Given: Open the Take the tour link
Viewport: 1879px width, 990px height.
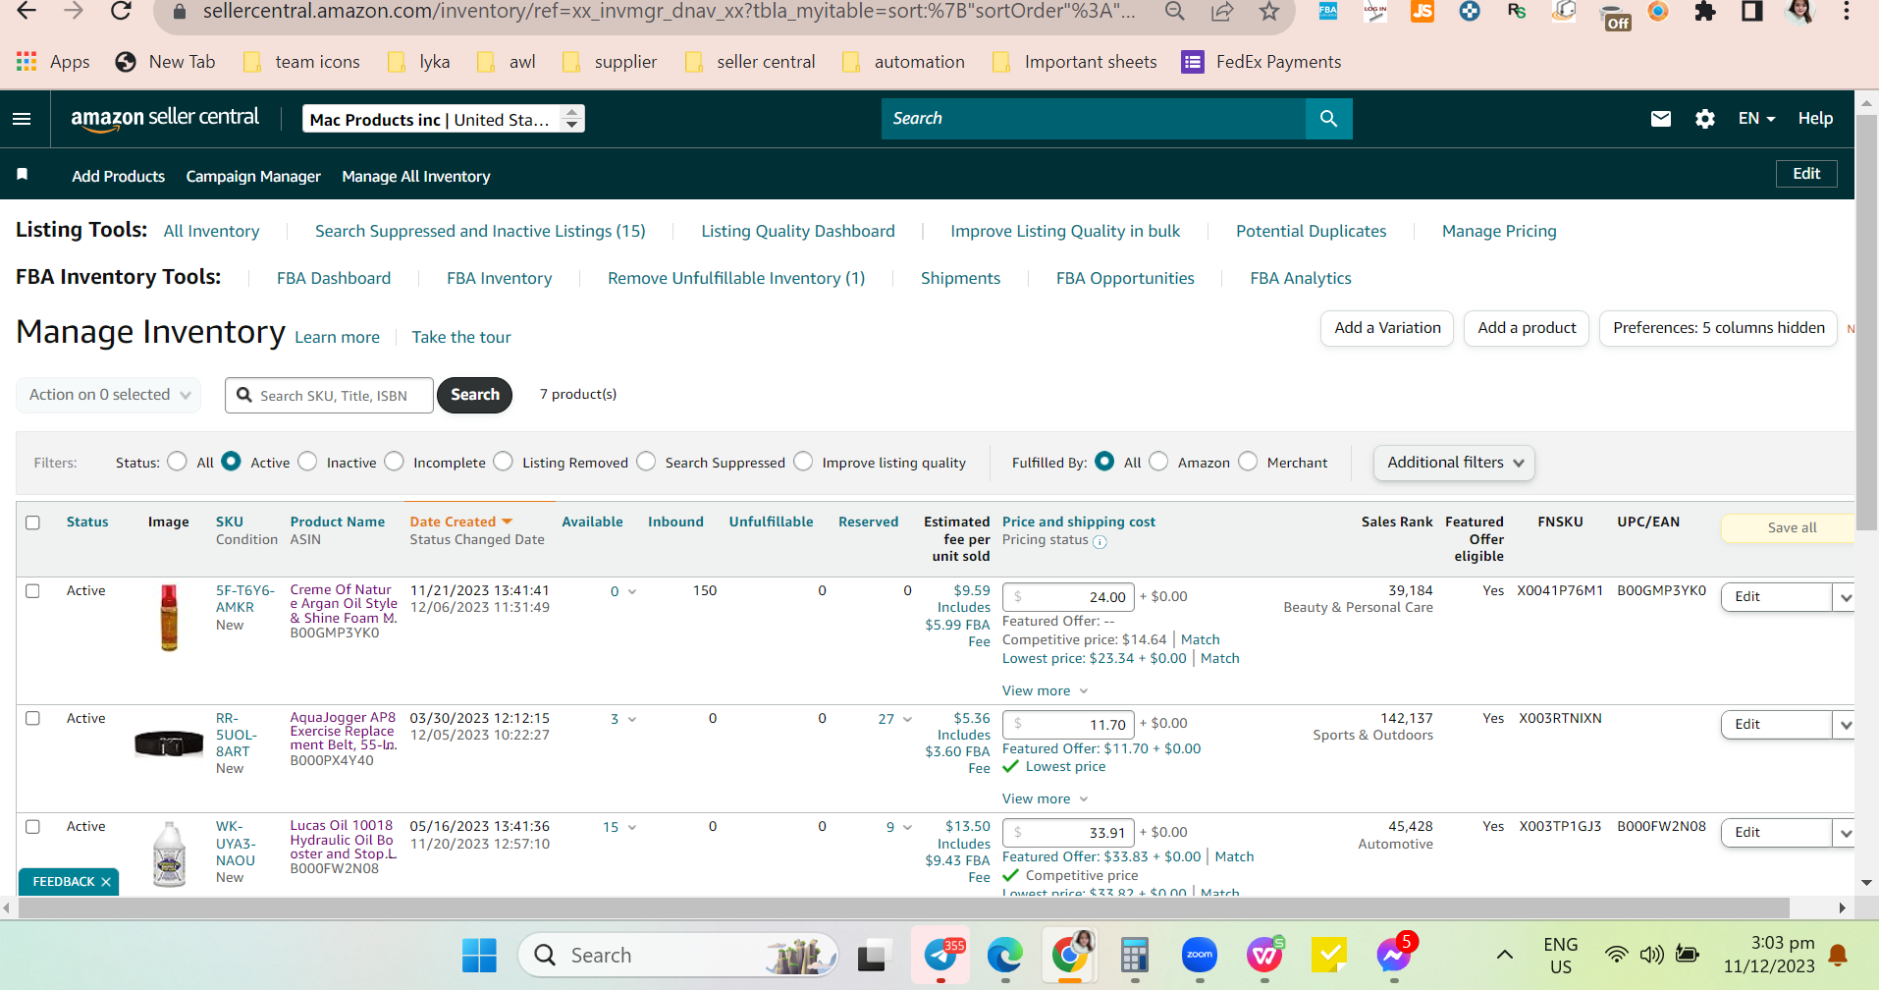Looking at the screenshot, I should tap(461, 338).
